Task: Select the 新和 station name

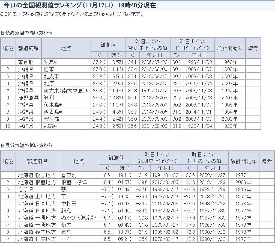Action: (66, 211)
